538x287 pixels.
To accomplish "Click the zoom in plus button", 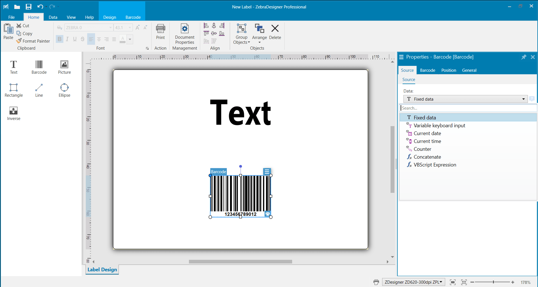I will tap(513, 282).
